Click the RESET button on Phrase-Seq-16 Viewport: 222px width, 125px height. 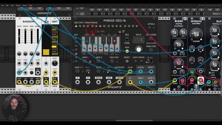coord(127,61)
